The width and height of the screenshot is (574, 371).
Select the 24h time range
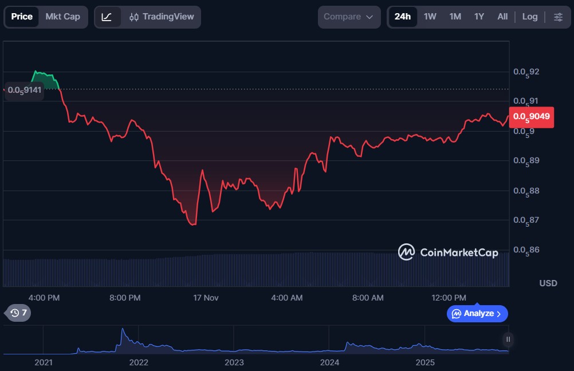[x=403, y=17]
